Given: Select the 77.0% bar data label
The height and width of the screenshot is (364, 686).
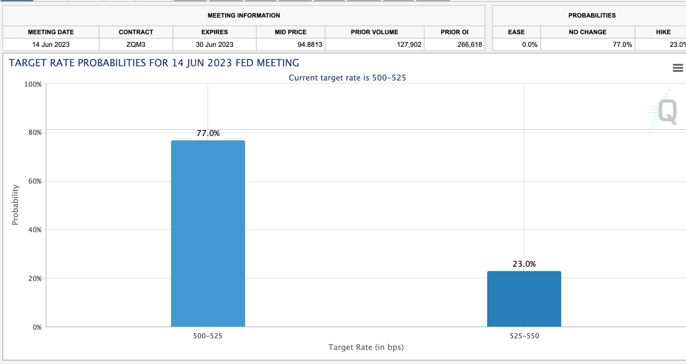Looking at the screenshot, I should tap(208, 133).
